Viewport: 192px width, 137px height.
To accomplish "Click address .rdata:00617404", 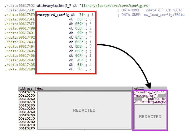I will tap(20, 47).
